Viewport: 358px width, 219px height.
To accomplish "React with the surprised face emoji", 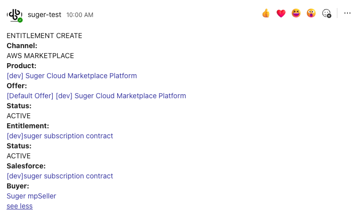I will point(311,14).
